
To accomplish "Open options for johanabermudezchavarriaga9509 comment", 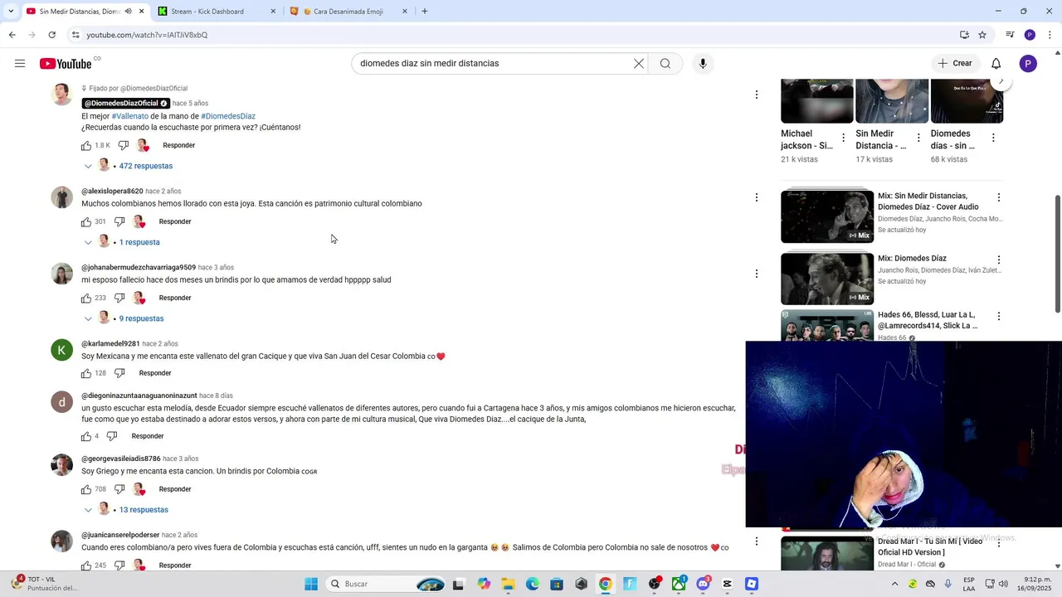I will tap(756, 274).
